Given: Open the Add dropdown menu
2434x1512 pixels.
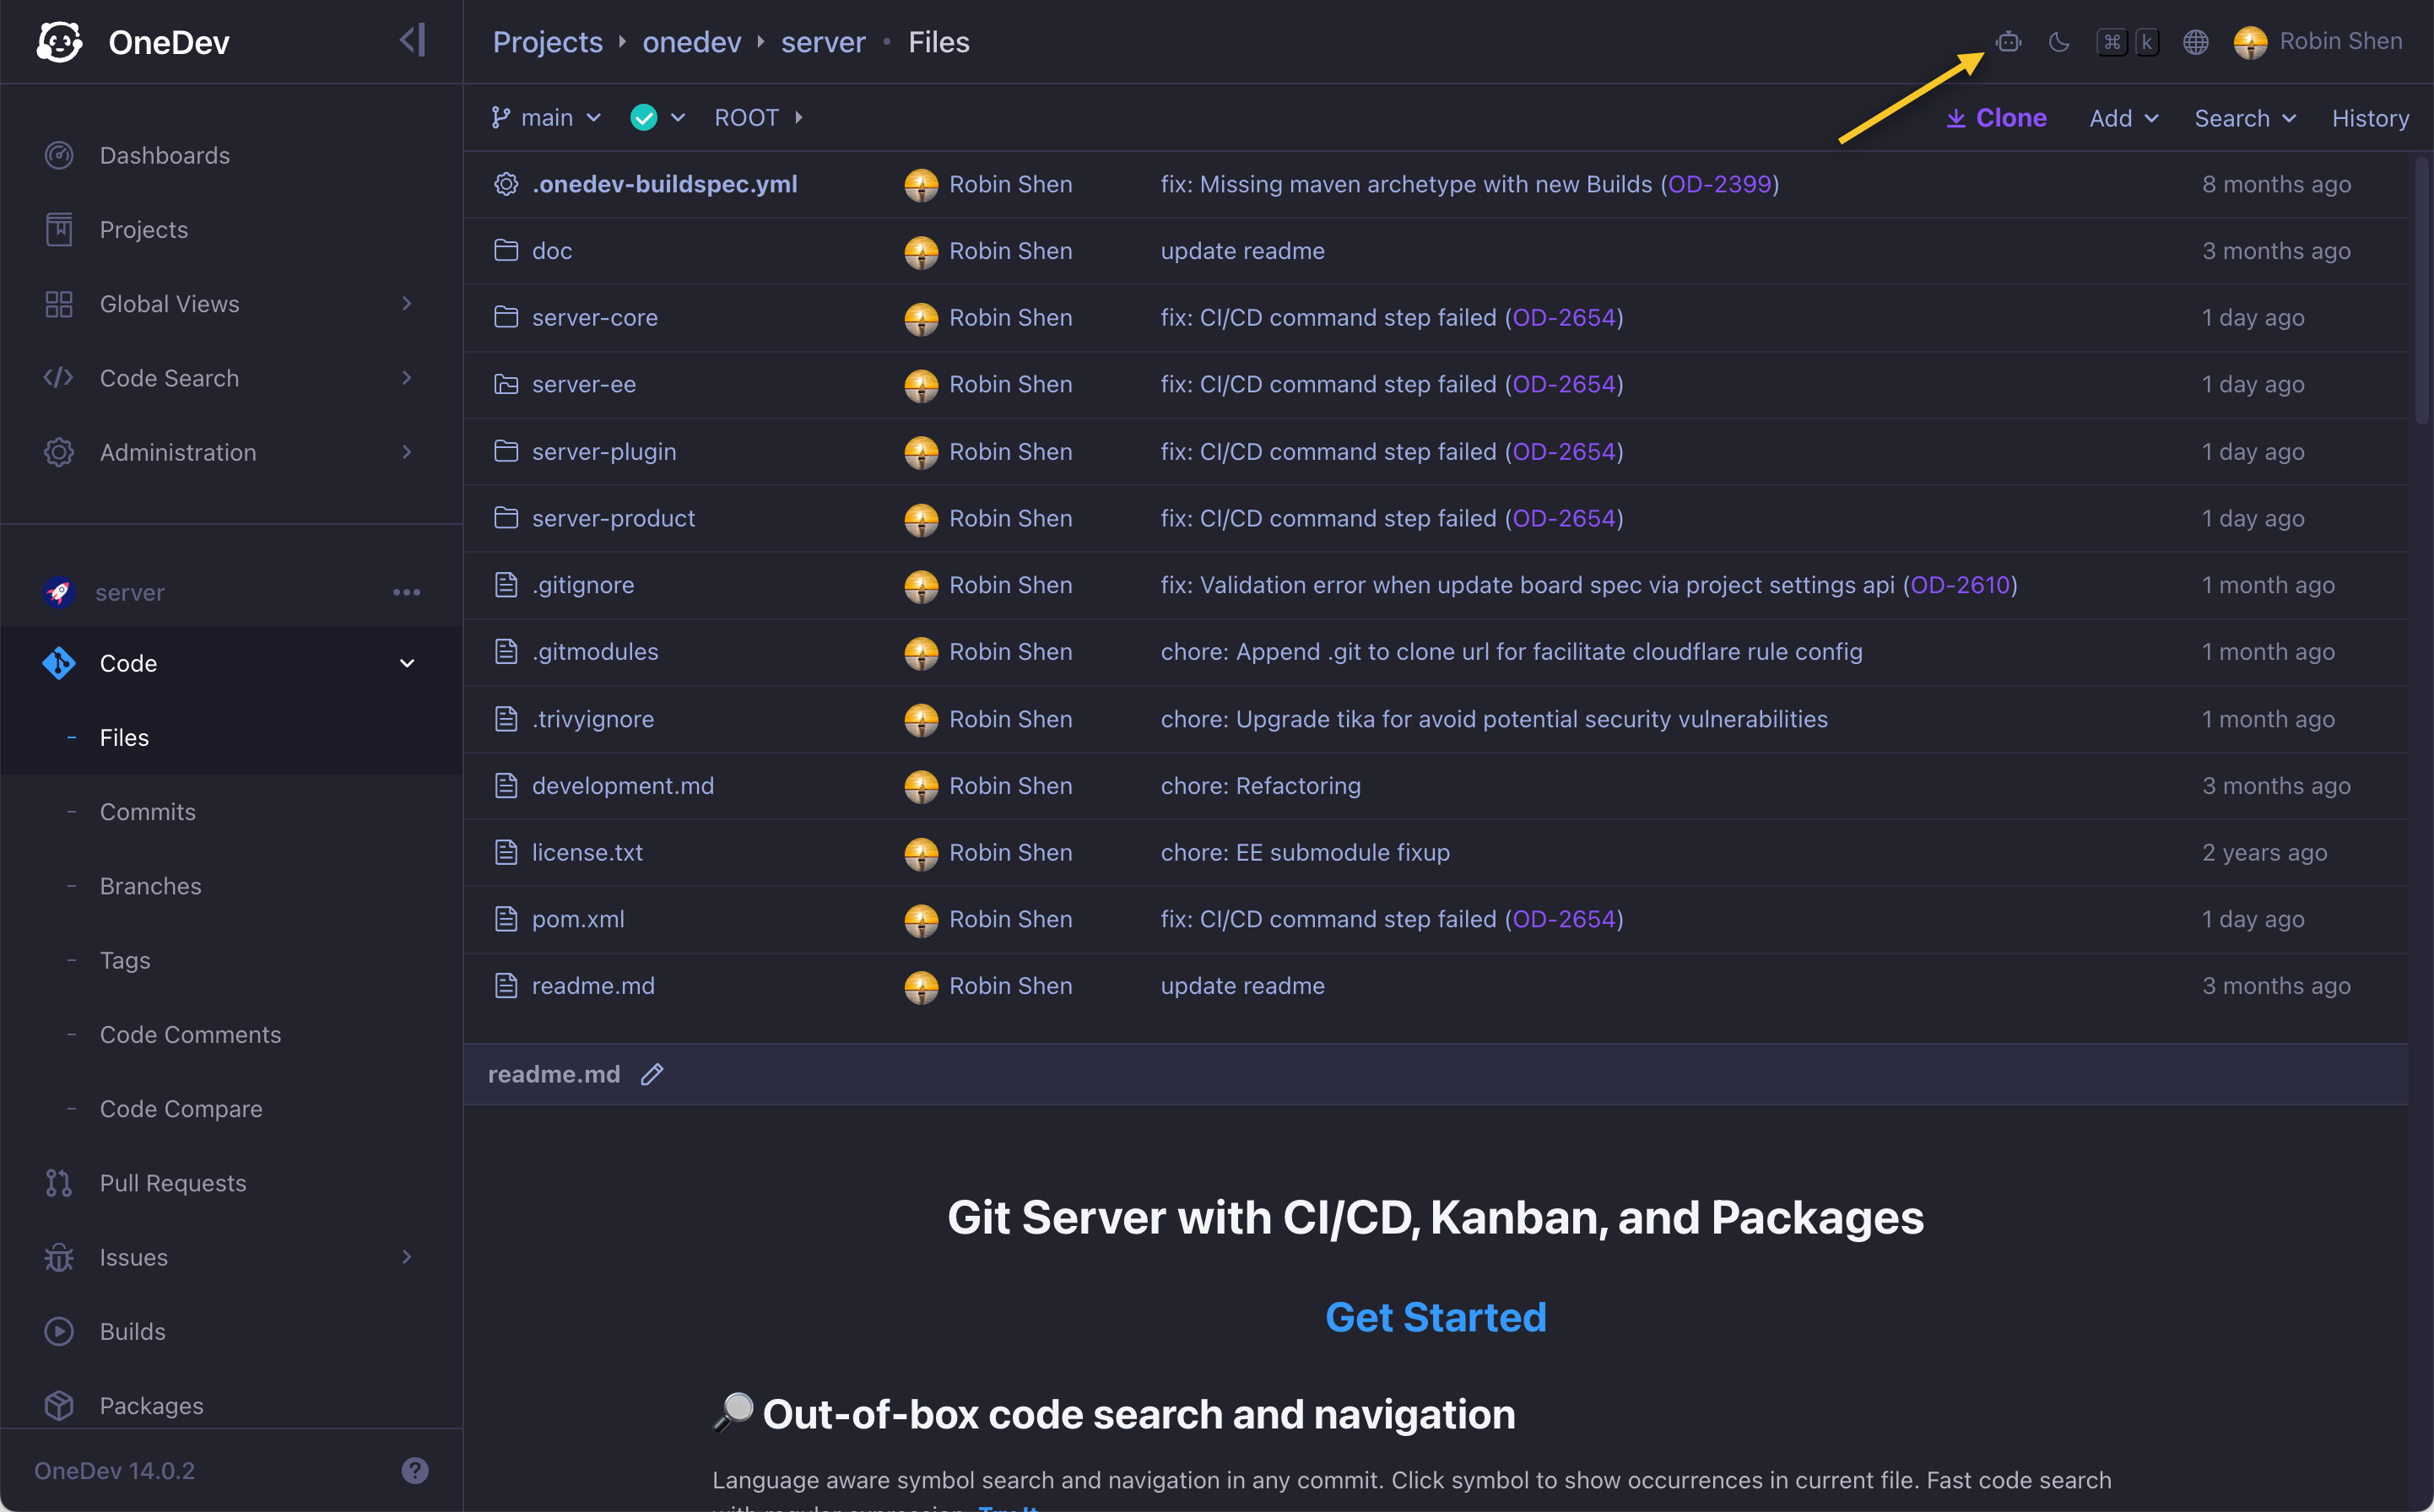Looking at the screenshot, I should 2123,118.
